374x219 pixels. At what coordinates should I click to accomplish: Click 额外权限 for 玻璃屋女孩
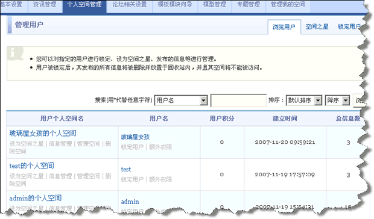[160, 147]
